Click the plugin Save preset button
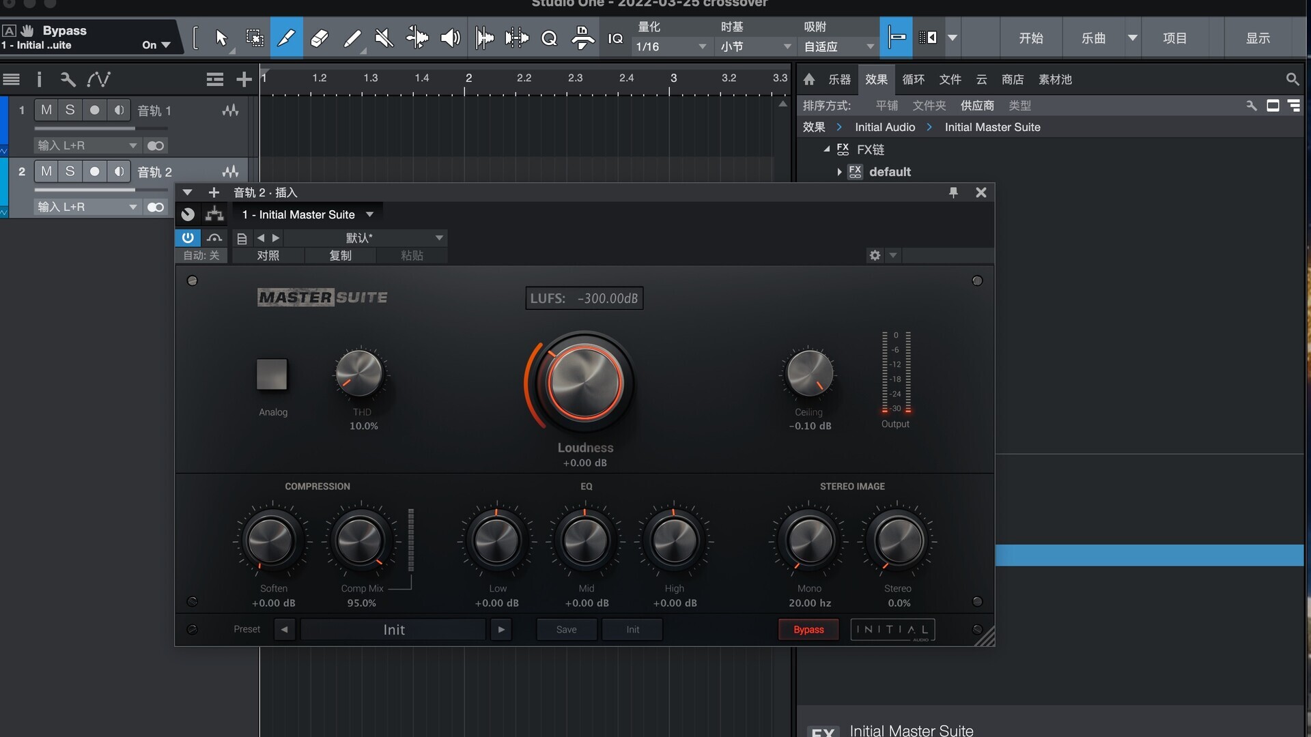This screenshot has width=1311, height=737. (566, 629)
